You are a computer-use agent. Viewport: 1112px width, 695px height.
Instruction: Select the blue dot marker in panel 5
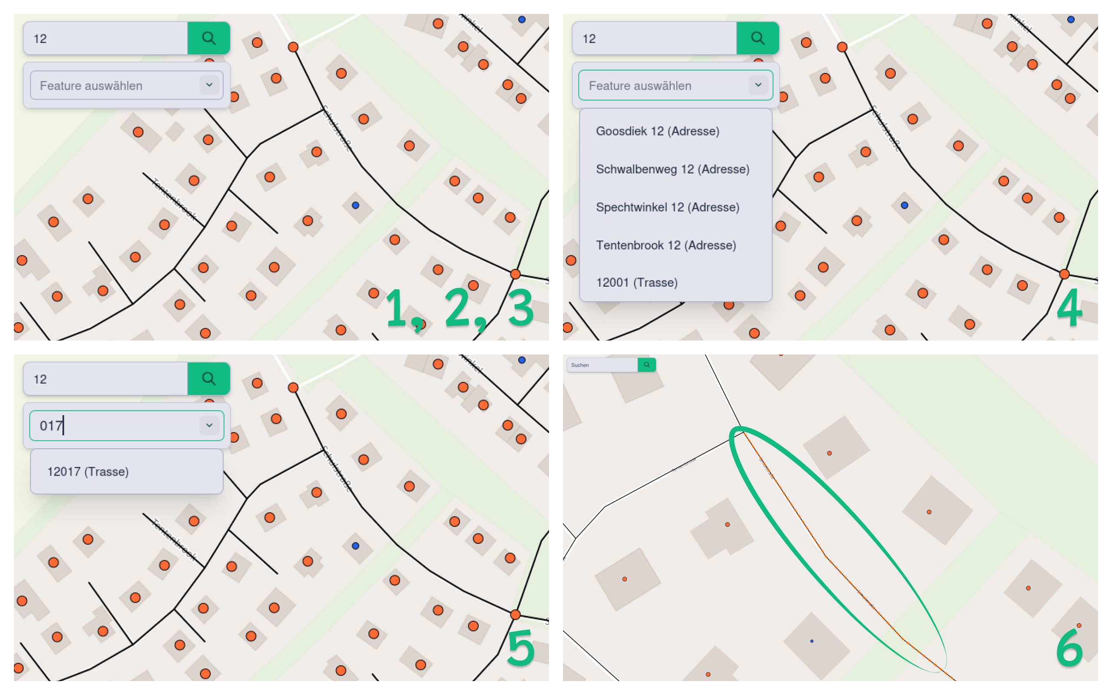(x=356, y=546)
